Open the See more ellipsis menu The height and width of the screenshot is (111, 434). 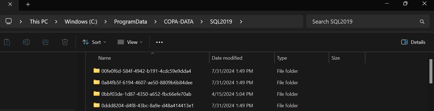pyautogui.click(x=159, y=42)
